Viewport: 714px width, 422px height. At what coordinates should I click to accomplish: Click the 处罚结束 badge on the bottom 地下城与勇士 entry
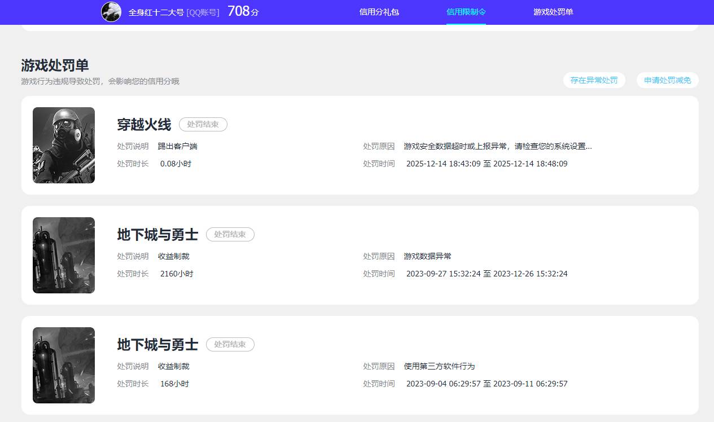tap(230, 345)
